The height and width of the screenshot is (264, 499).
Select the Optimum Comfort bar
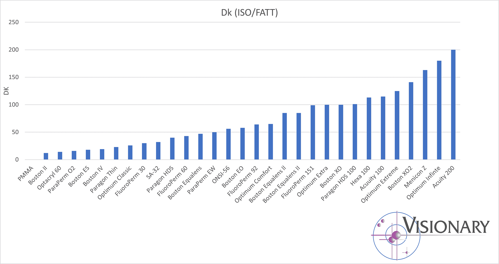pyautogui.click(x=270, y=142)
